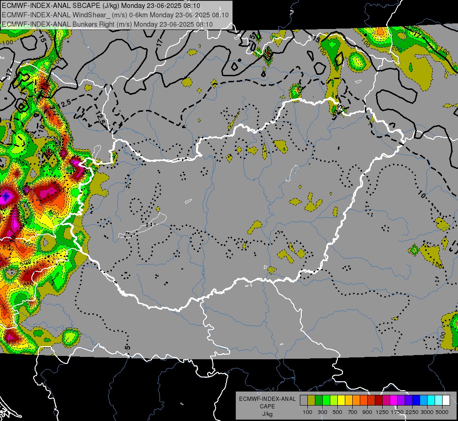Click the 1750 legend label
This screenshot has height=421, width=458.
397,412
